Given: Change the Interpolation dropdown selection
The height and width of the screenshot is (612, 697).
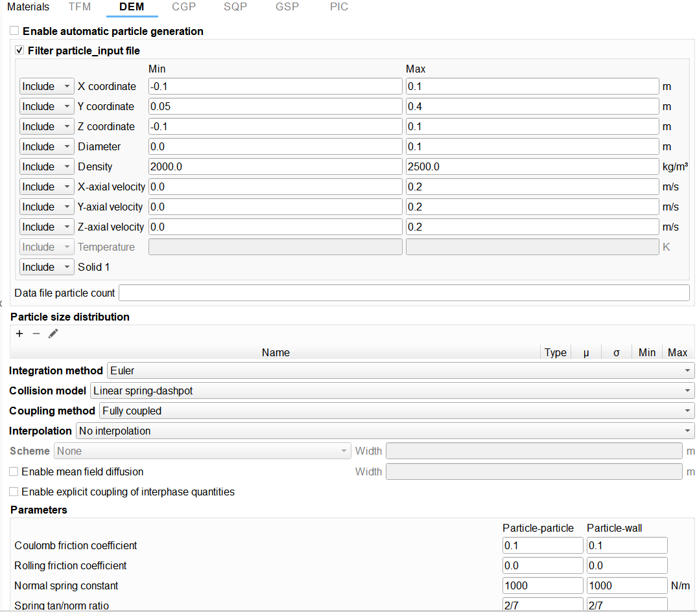Looking at the screenshot, I should tap(384, 431).
